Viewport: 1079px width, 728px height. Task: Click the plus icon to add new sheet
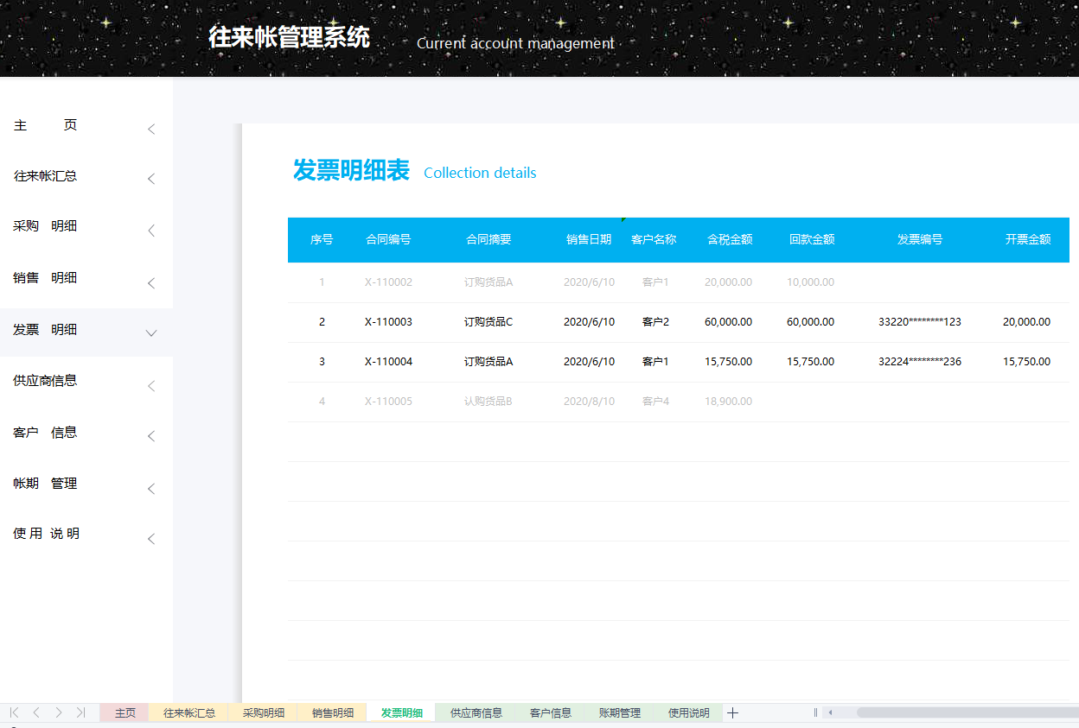point(732,712)
